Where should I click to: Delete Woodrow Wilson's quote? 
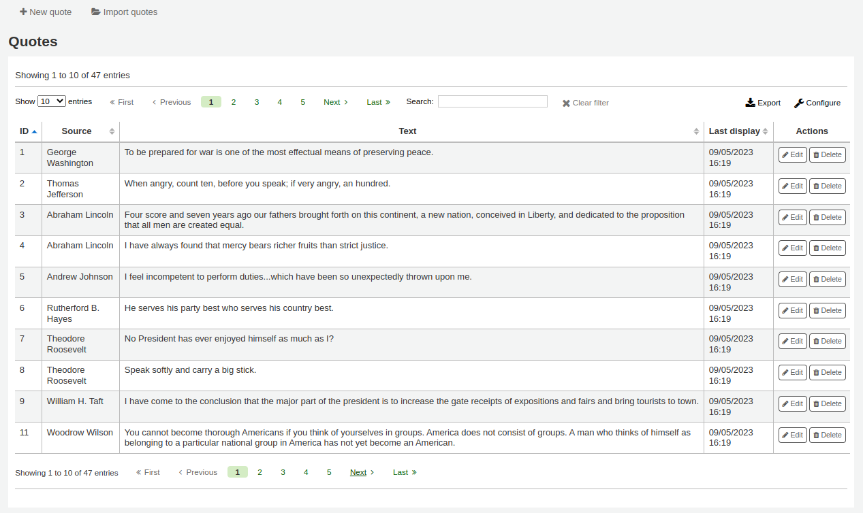click(x=827, y=435)
